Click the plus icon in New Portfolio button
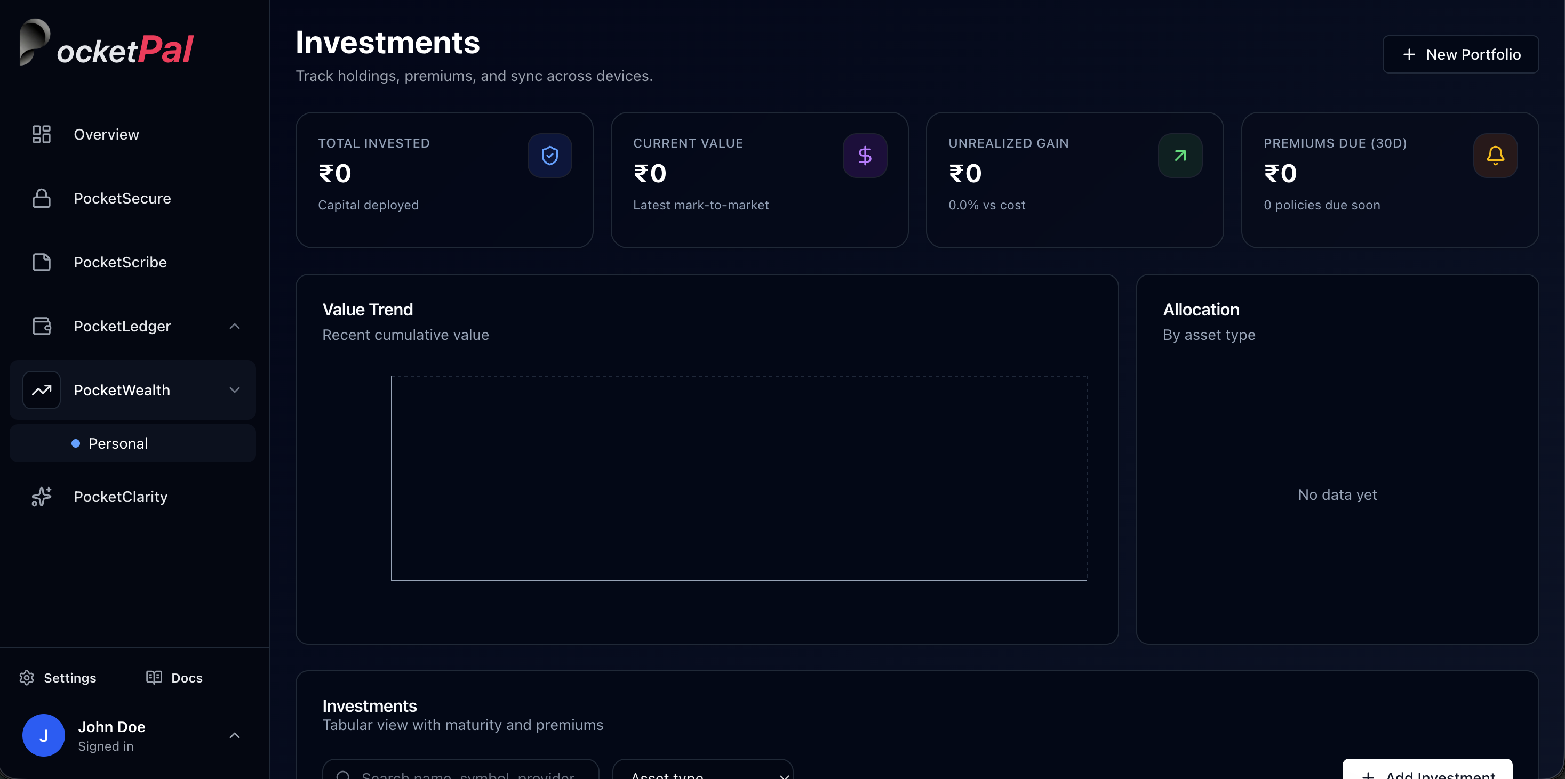This screenshot has width=1565, height=779. [x=1409, y=54]
